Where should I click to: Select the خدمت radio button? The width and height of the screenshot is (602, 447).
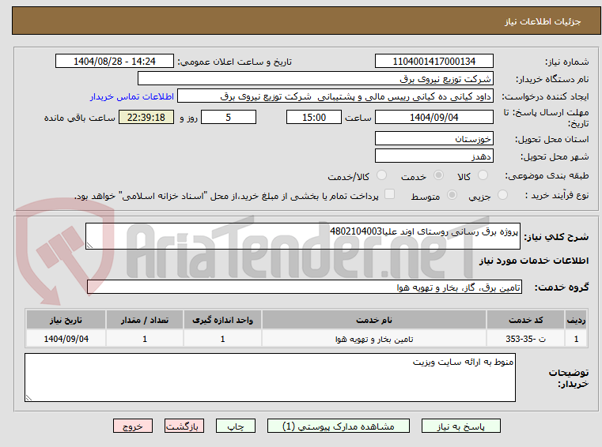[x=438, y=175]
